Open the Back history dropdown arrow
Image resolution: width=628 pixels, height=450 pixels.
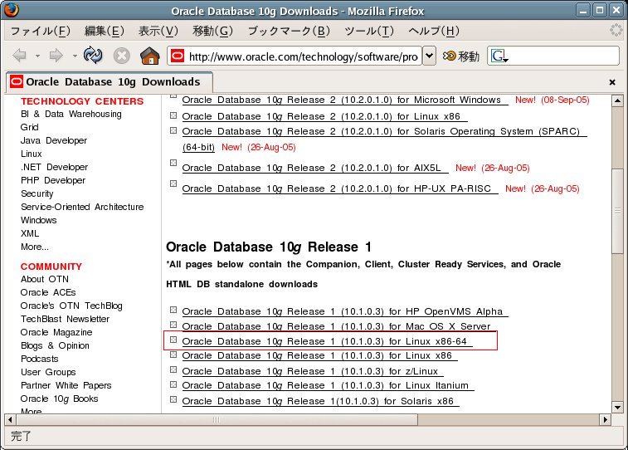coord(37,56)
